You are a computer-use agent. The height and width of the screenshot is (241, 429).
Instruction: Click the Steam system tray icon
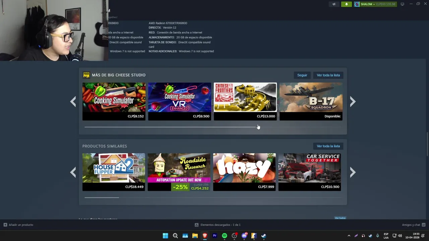pyautogui.click(x=370, y=236)
